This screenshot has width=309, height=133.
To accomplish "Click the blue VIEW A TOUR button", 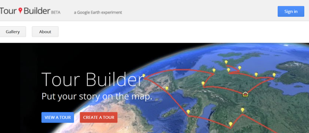I will [x=58, y=117].
